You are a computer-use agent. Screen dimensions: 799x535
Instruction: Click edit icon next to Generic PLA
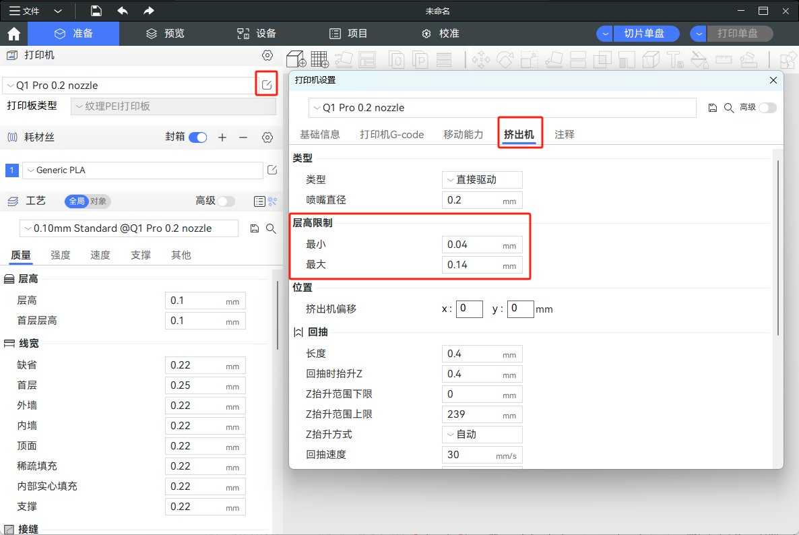(x=272, y=170)
